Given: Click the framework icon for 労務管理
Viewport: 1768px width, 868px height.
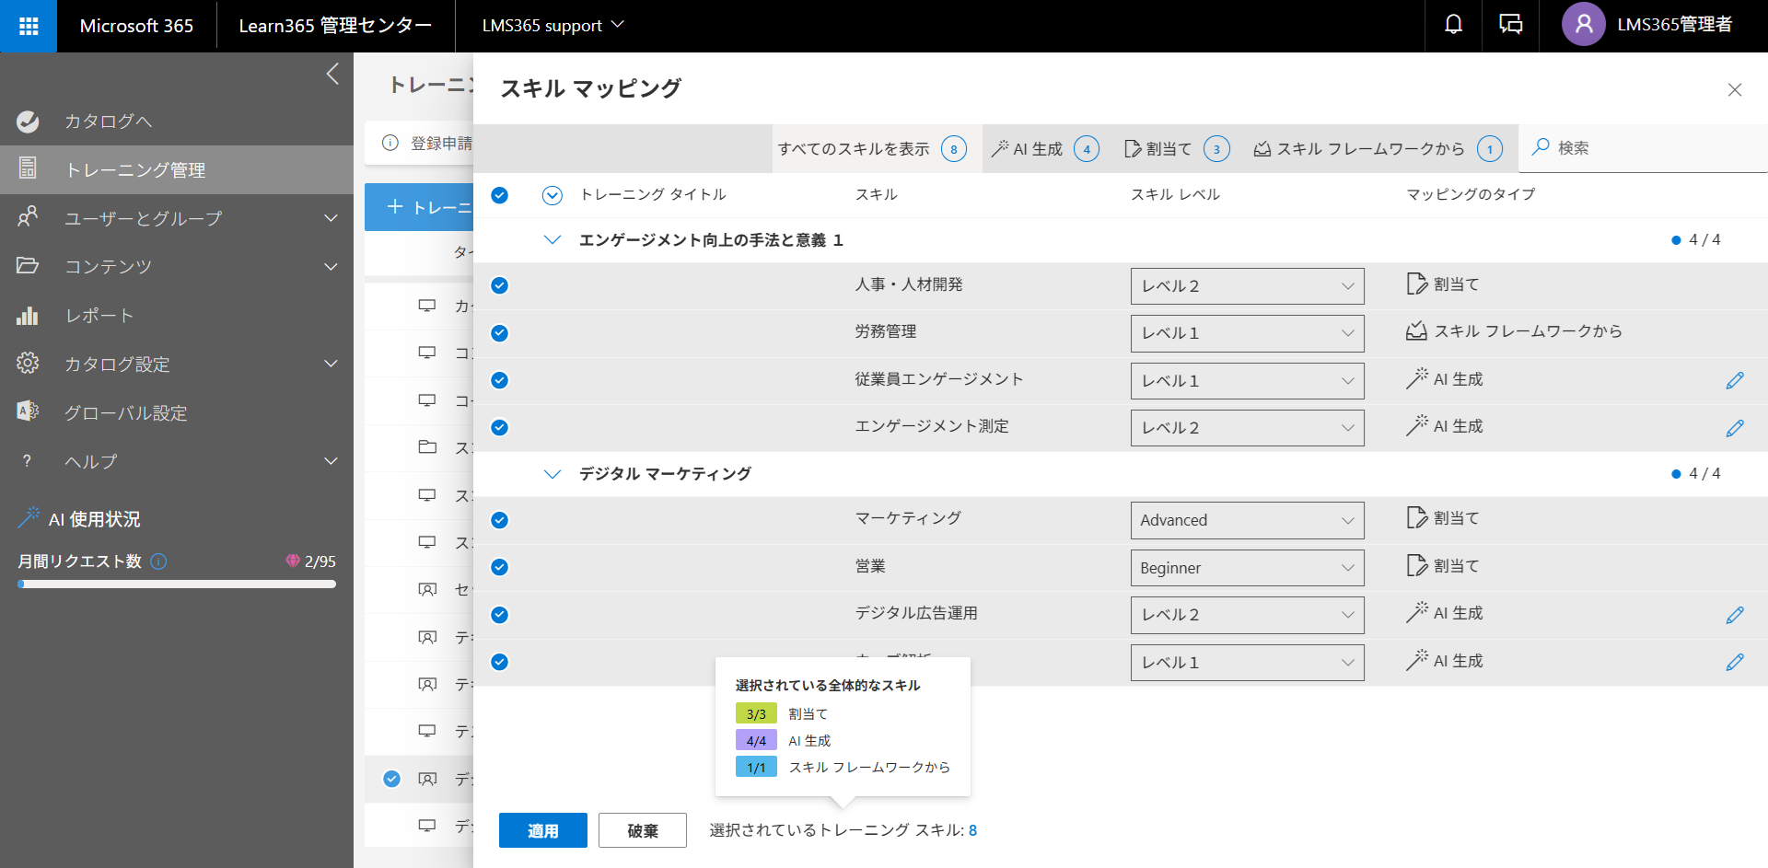Looking at the screenshot, I should pos(1416,331).
